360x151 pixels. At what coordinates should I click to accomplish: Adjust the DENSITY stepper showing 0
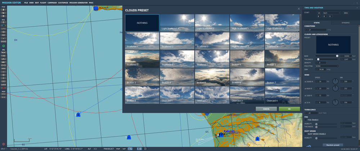(x=321, y=62)
